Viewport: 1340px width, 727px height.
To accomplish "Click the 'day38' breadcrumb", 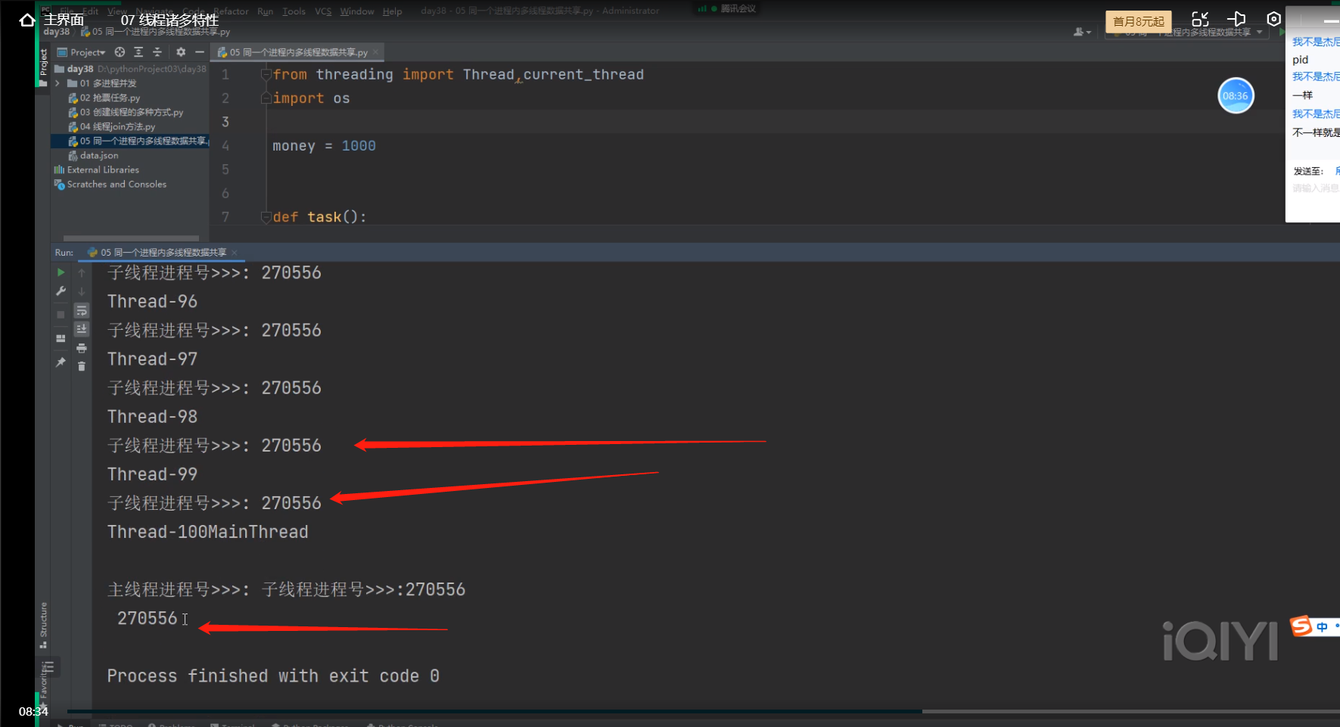I will pyautogui.click(x=57, y=32).
